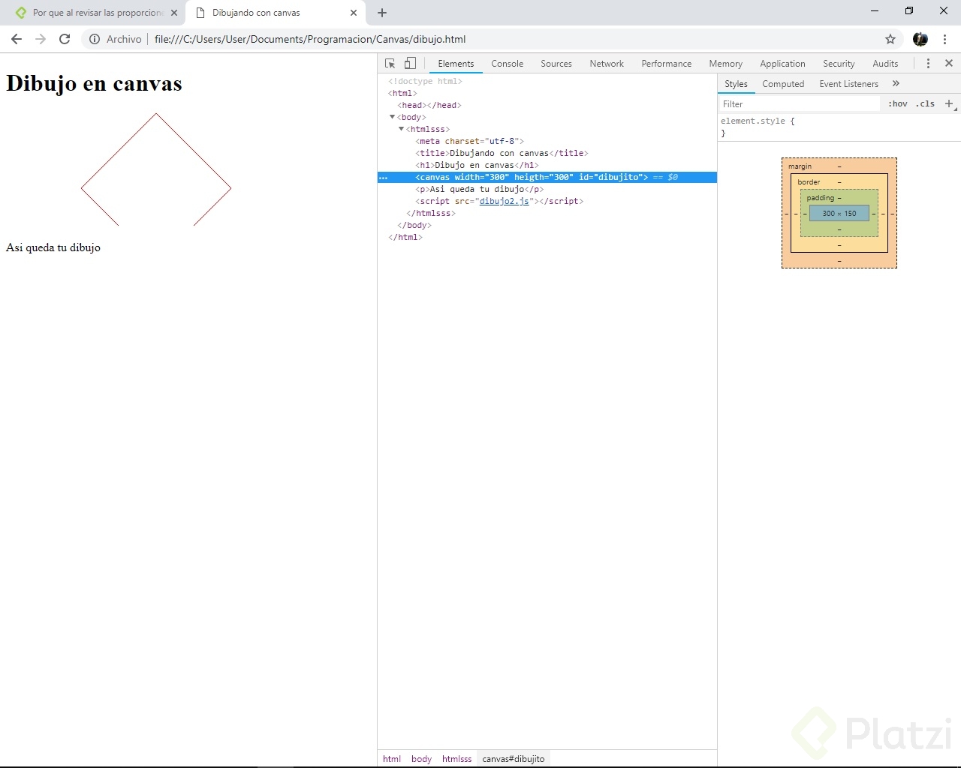The width and height of the screenshot is (961, 768).
Task: Bookmark this page with the star icon
Action: click(x=890, y=39)
